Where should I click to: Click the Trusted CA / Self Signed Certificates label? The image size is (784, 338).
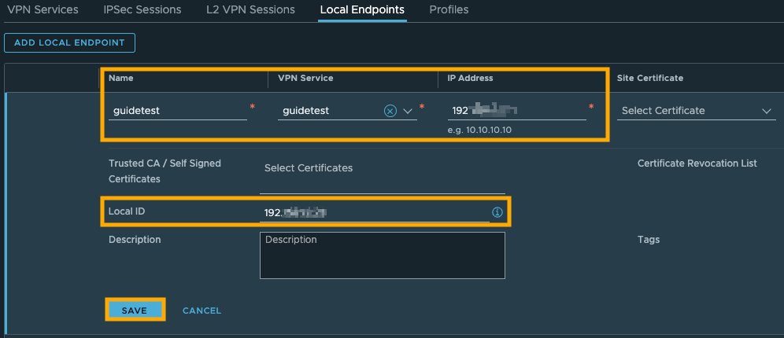pyautogui.click(x=165, y=171)
